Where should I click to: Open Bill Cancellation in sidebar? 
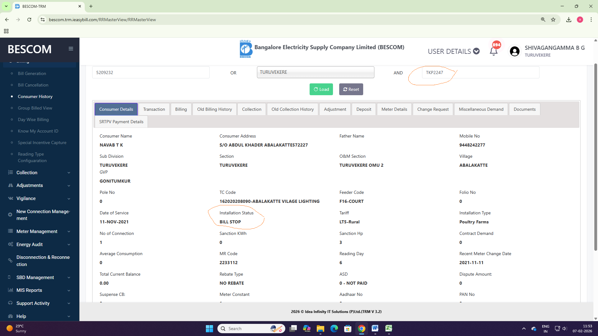coord(33,85)
